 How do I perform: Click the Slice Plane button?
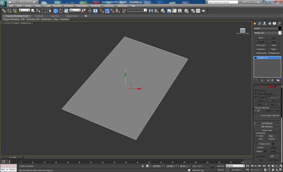(260, 156)
